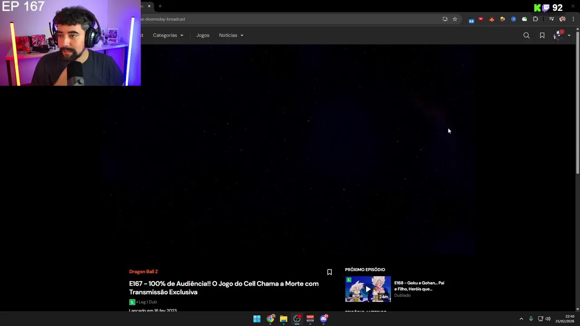The width and height of the screenshot is (580, 326).
Task: Open the Crunchyroll watchlist bookmark icon
Action: pyautogui.click(x=542, y=35)
